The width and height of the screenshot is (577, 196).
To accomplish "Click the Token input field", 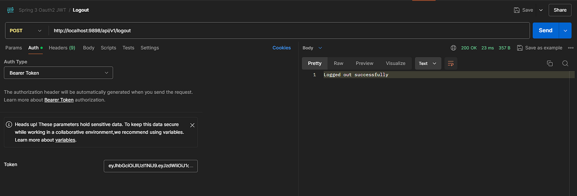I will click(150, 166).
